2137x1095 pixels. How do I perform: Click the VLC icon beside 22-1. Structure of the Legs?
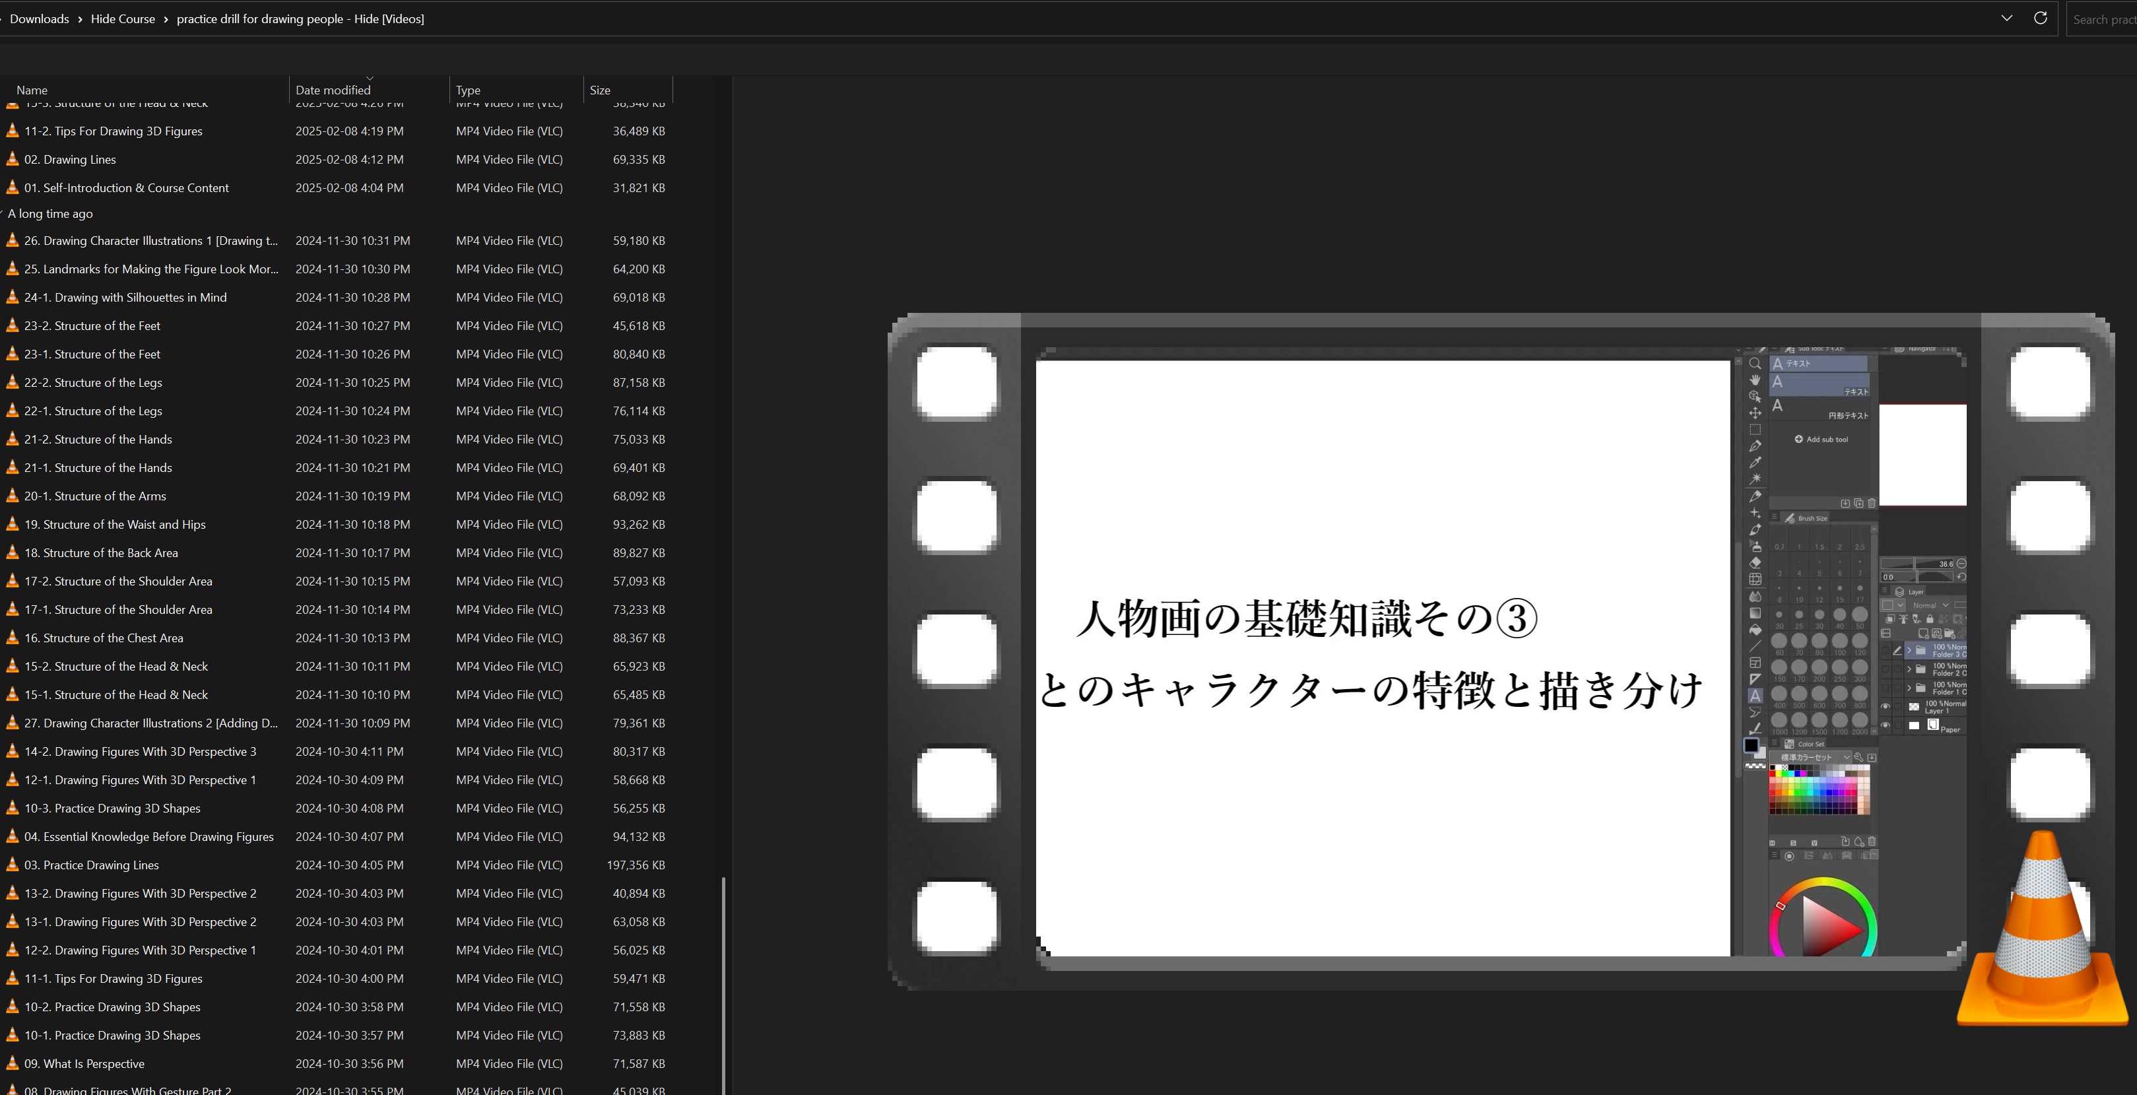coord(13,410)
